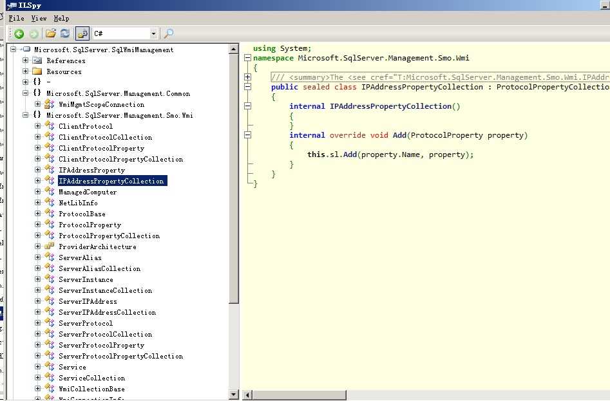
Task: Click the Reload assemblies icon
Action: click(65, 33)
